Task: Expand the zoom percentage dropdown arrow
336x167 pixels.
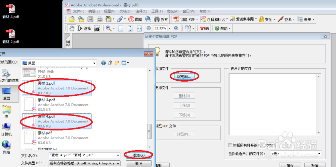Action: (169, 28)
